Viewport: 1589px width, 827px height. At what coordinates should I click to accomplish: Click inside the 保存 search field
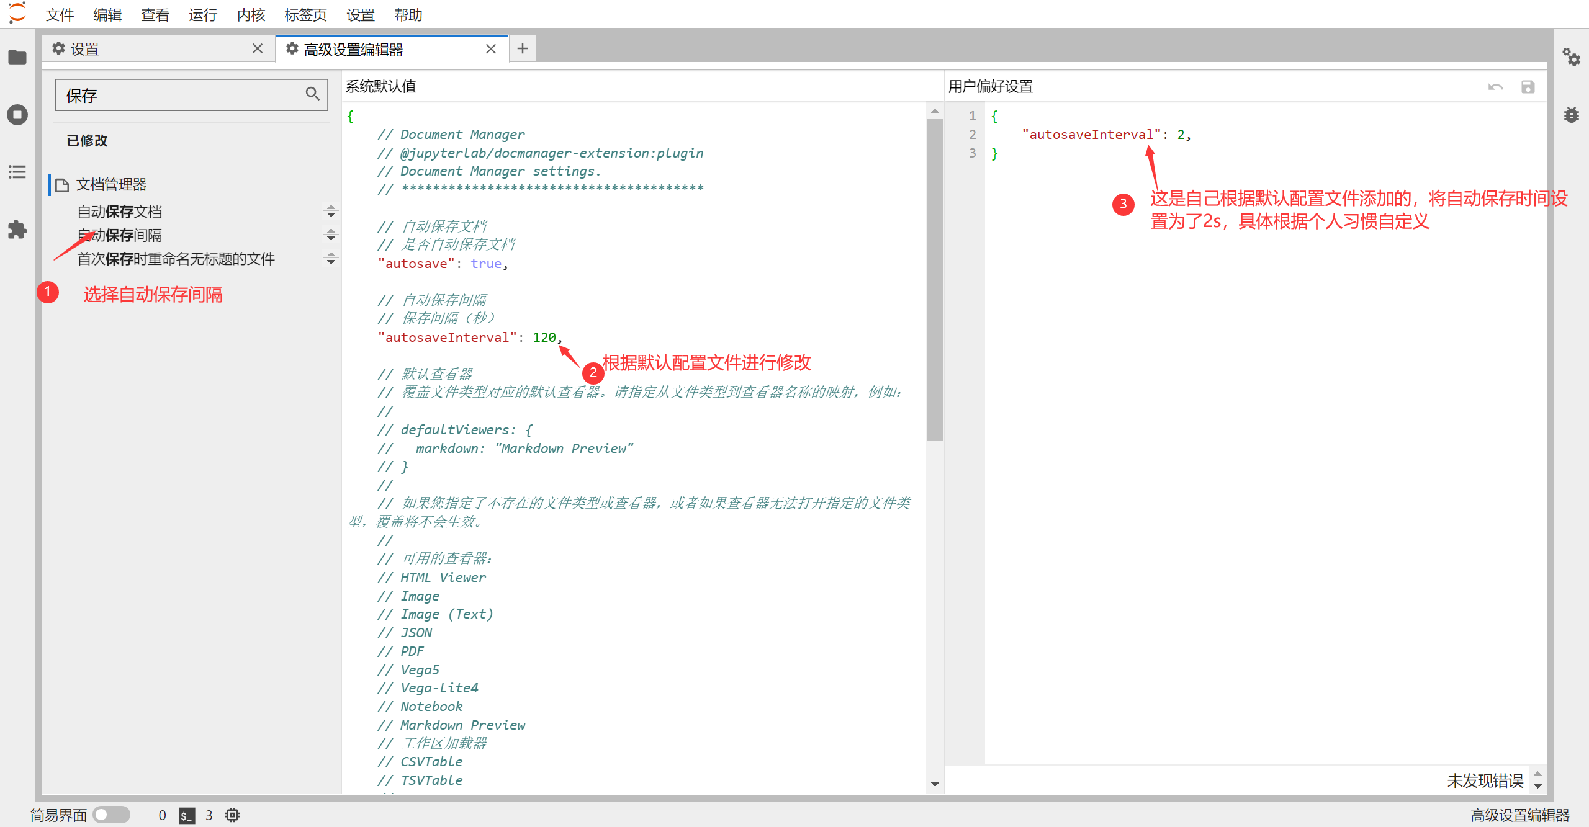(180, 95)
